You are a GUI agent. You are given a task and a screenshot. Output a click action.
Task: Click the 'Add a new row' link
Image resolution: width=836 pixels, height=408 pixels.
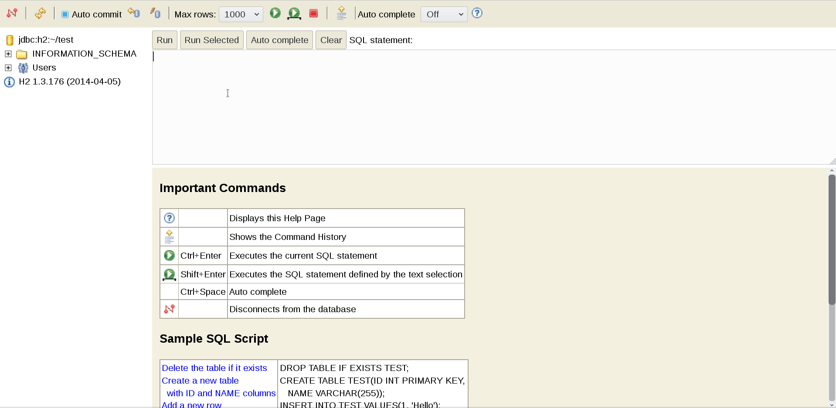(x=191, y=405)
